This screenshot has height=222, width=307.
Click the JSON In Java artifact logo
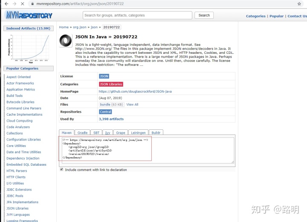pos(66,41)
